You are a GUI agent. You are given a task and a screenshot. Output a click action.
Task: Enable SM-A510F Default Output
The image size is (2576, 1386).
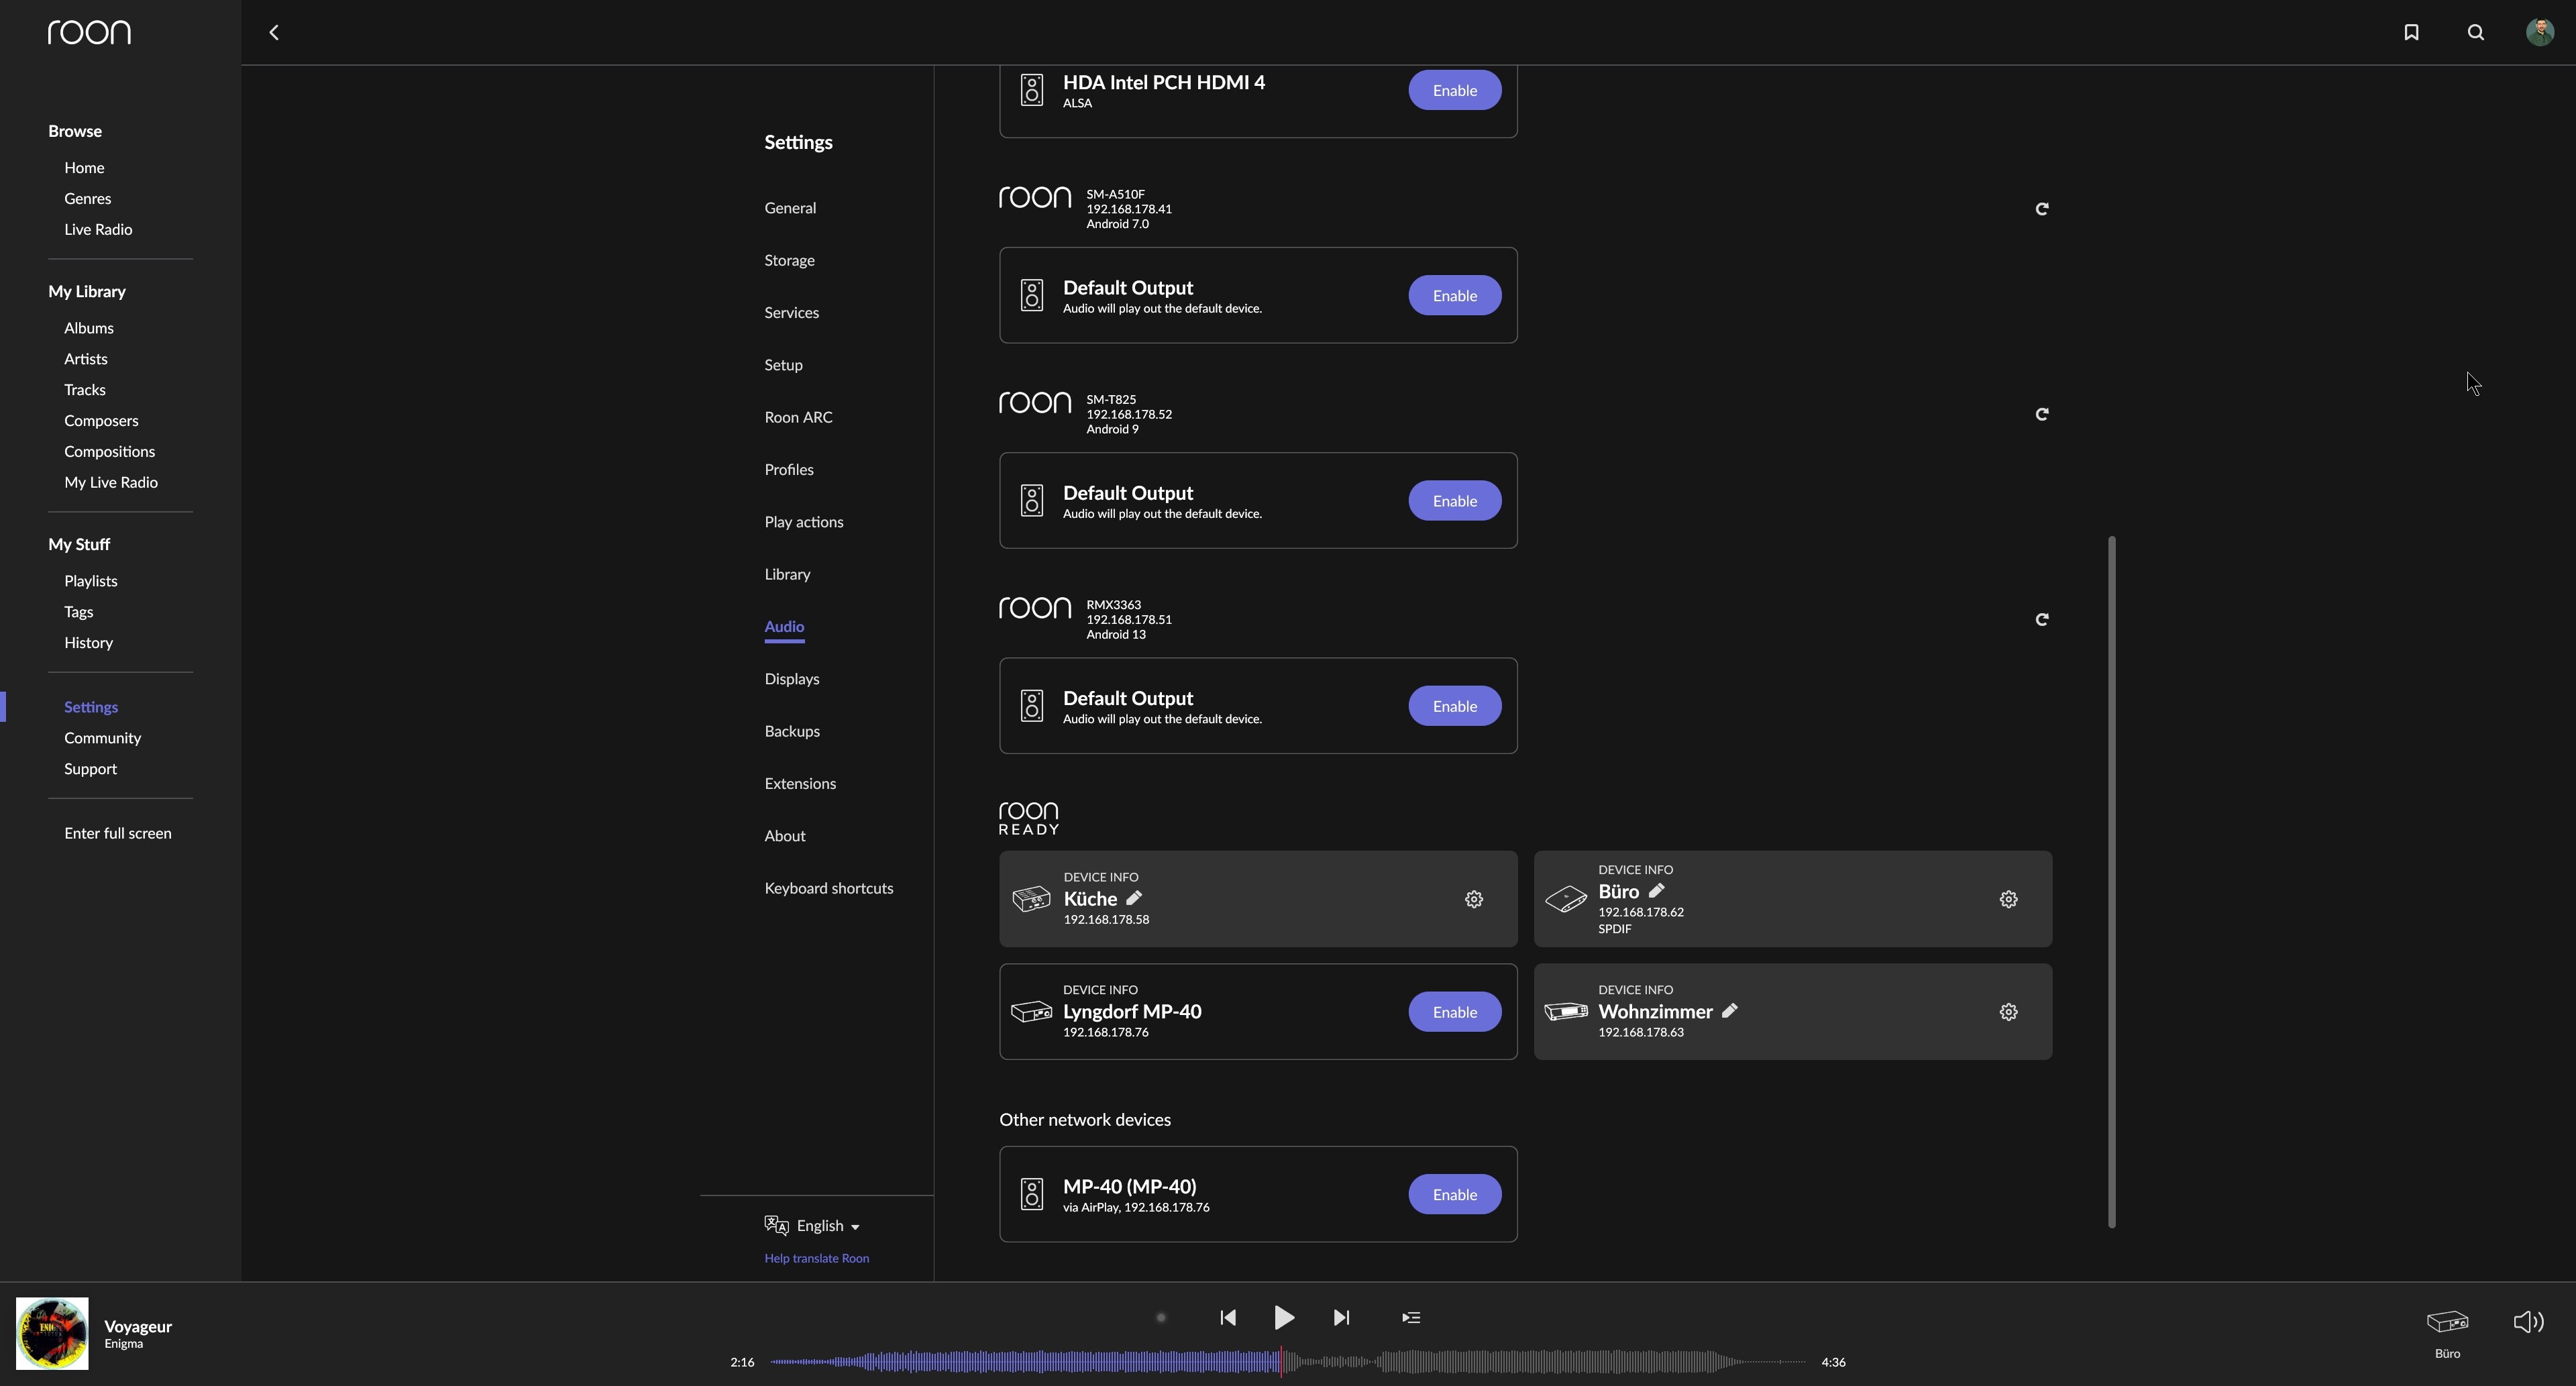coord(1455,296)
